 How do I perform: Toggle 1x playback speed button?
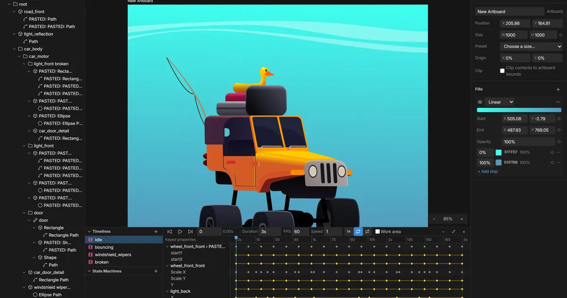pos(349,232)
